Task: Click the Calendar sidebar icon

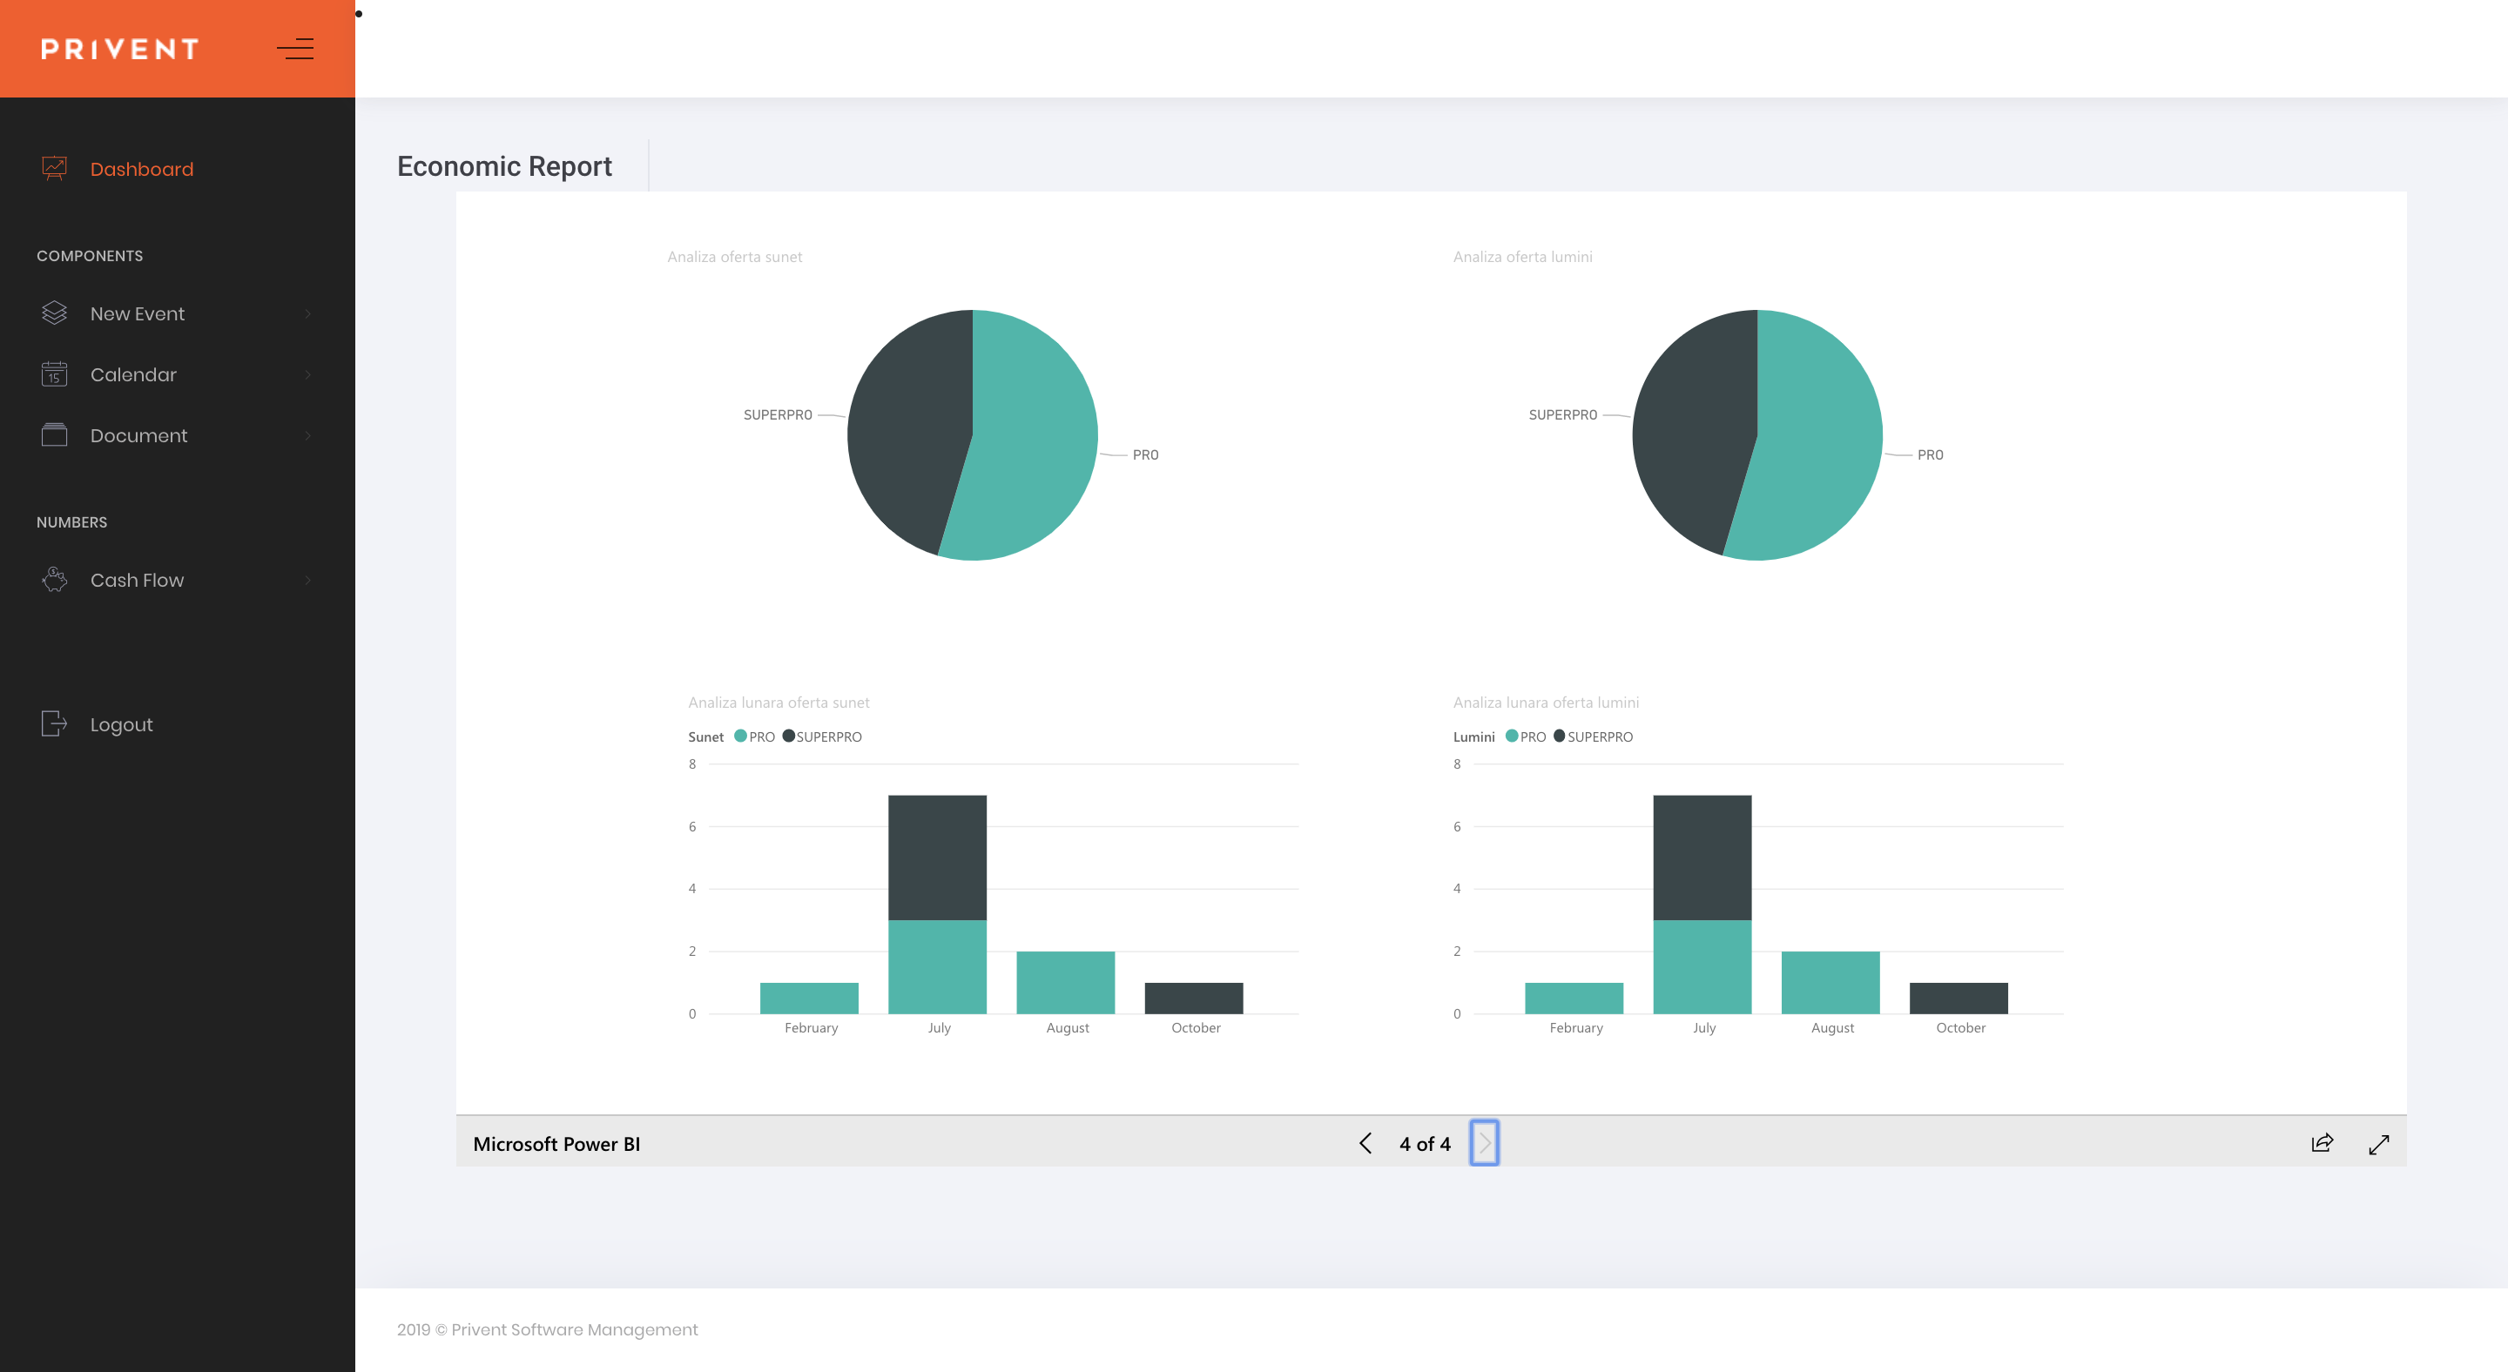Action: [x=55, y=373]
